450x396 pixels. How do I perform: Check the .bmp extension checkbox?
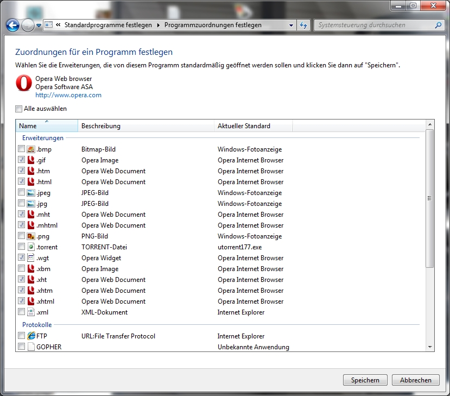[21, 148]
